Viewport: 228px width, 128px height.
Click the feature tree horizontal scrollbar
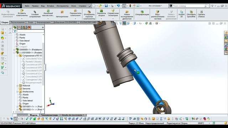[27, 112]
